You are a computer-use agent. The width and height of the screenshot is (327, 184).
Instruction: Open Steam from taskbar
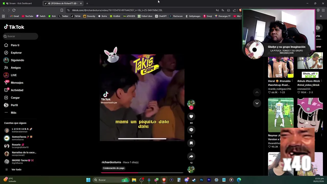[x=194, y=180]
